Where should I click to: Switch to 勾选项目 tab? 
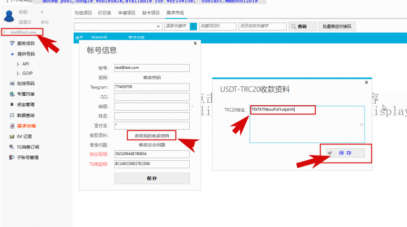(83, 13)
